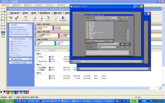This screenshot has width=165, height=103.
Task: Pick the yellow swatch in Paint palette
Action: [x=10, y=93]
